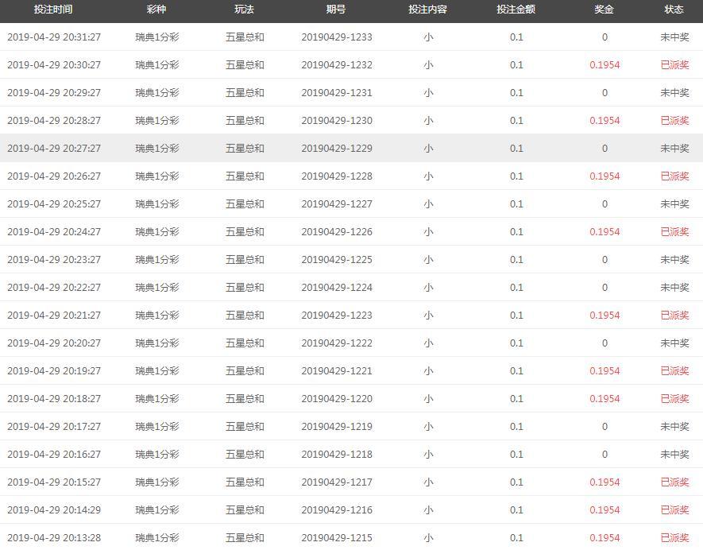The image size is (703, 550).
Task: Select bet time 2019-04-29 20:13:28
Action: (x=54, y=538)
